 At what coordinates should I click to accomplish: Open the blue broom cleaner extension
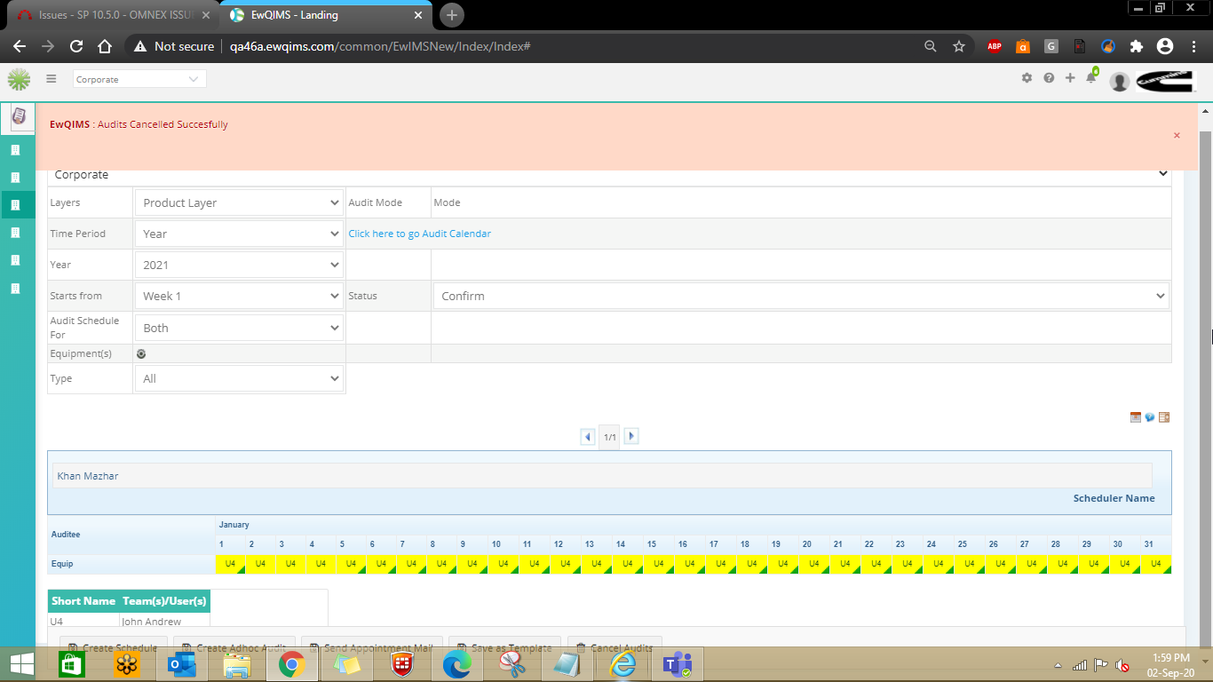[x=1108, y=46]
